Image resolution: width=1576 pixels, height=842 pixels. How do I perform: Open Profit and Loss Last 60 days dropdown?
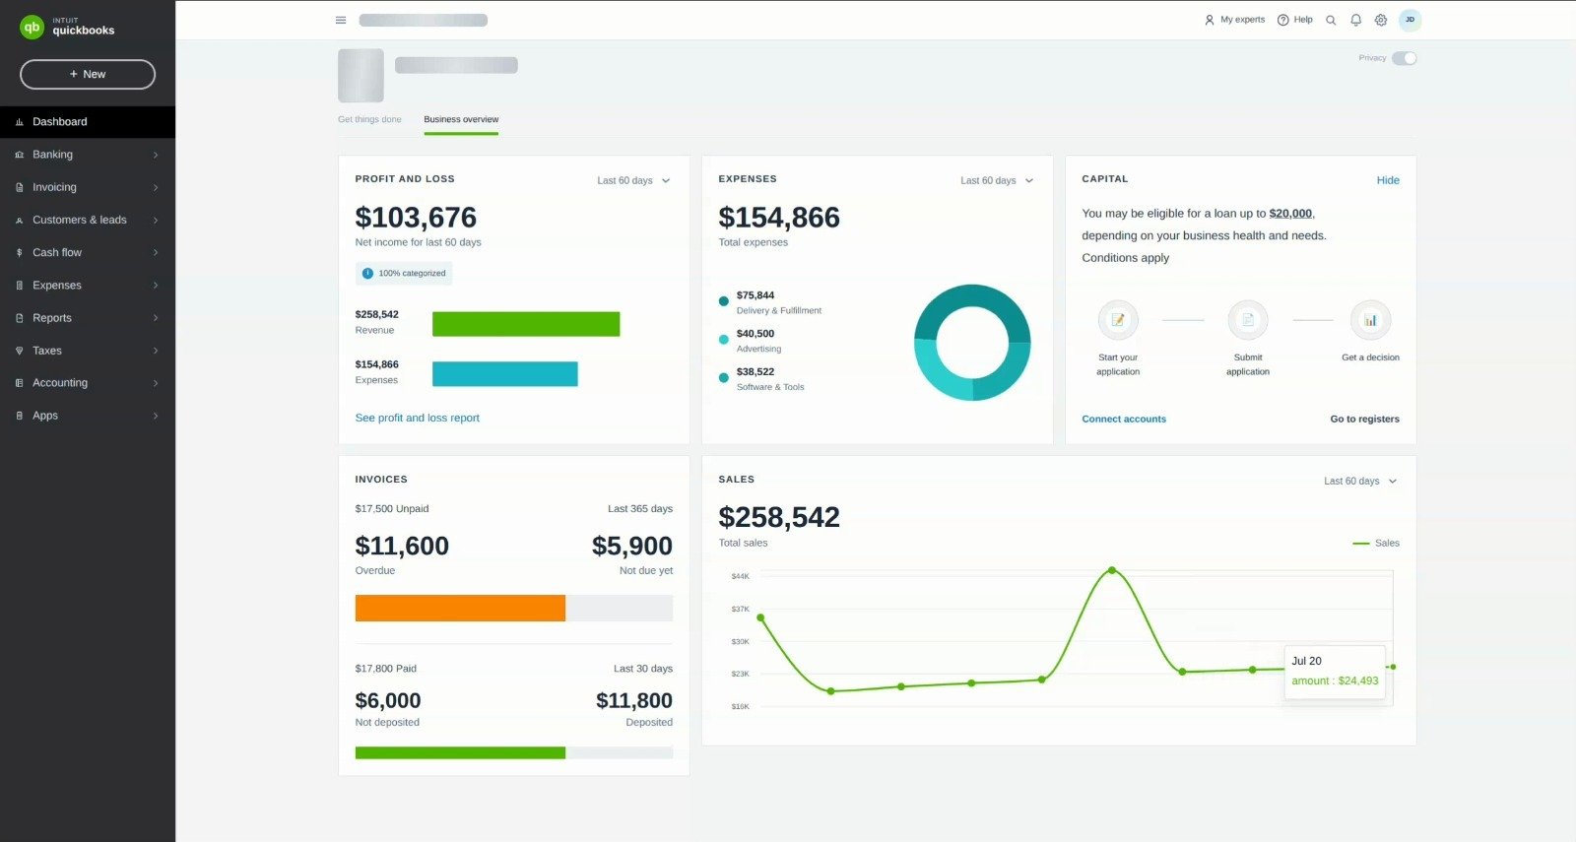[x=633, y=180]
